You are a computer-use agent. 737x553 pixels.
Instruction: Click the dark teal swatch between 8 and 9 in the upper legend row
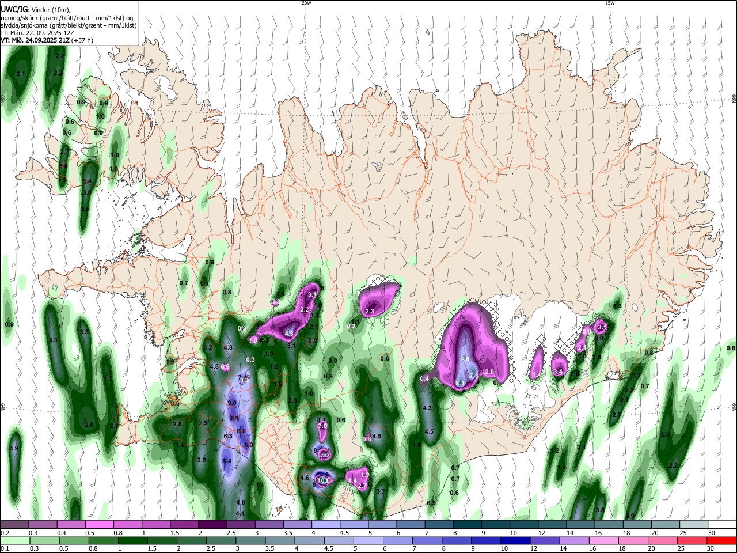(x=467, y=525)
